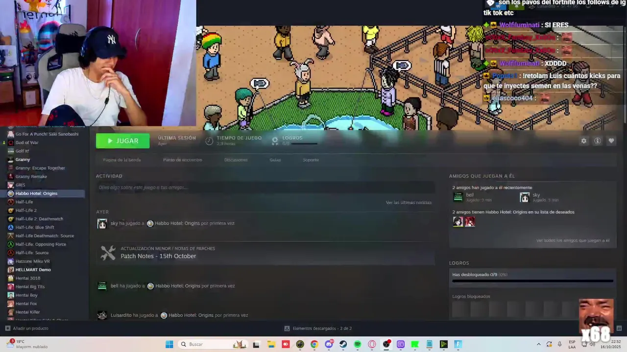Screen dimensions: 627x352
Task: Open Windows Start menu
Action: click(169, 344)
